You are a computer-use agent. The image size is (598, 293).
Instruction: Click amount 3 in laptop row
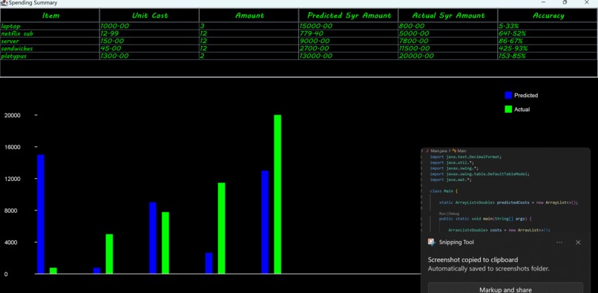click(249, 26)
